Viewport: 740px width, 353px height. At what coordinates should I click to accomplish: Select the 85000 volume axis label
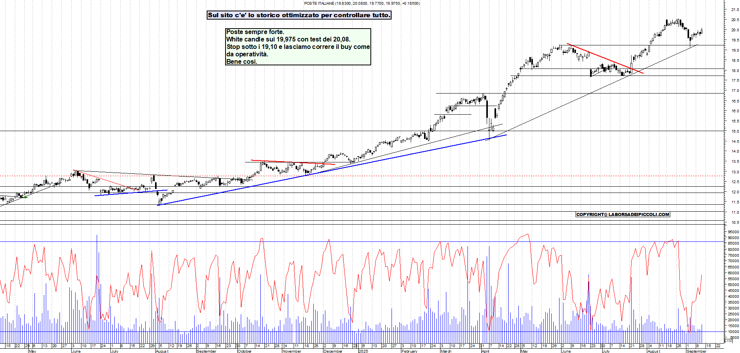pos(733,244)
